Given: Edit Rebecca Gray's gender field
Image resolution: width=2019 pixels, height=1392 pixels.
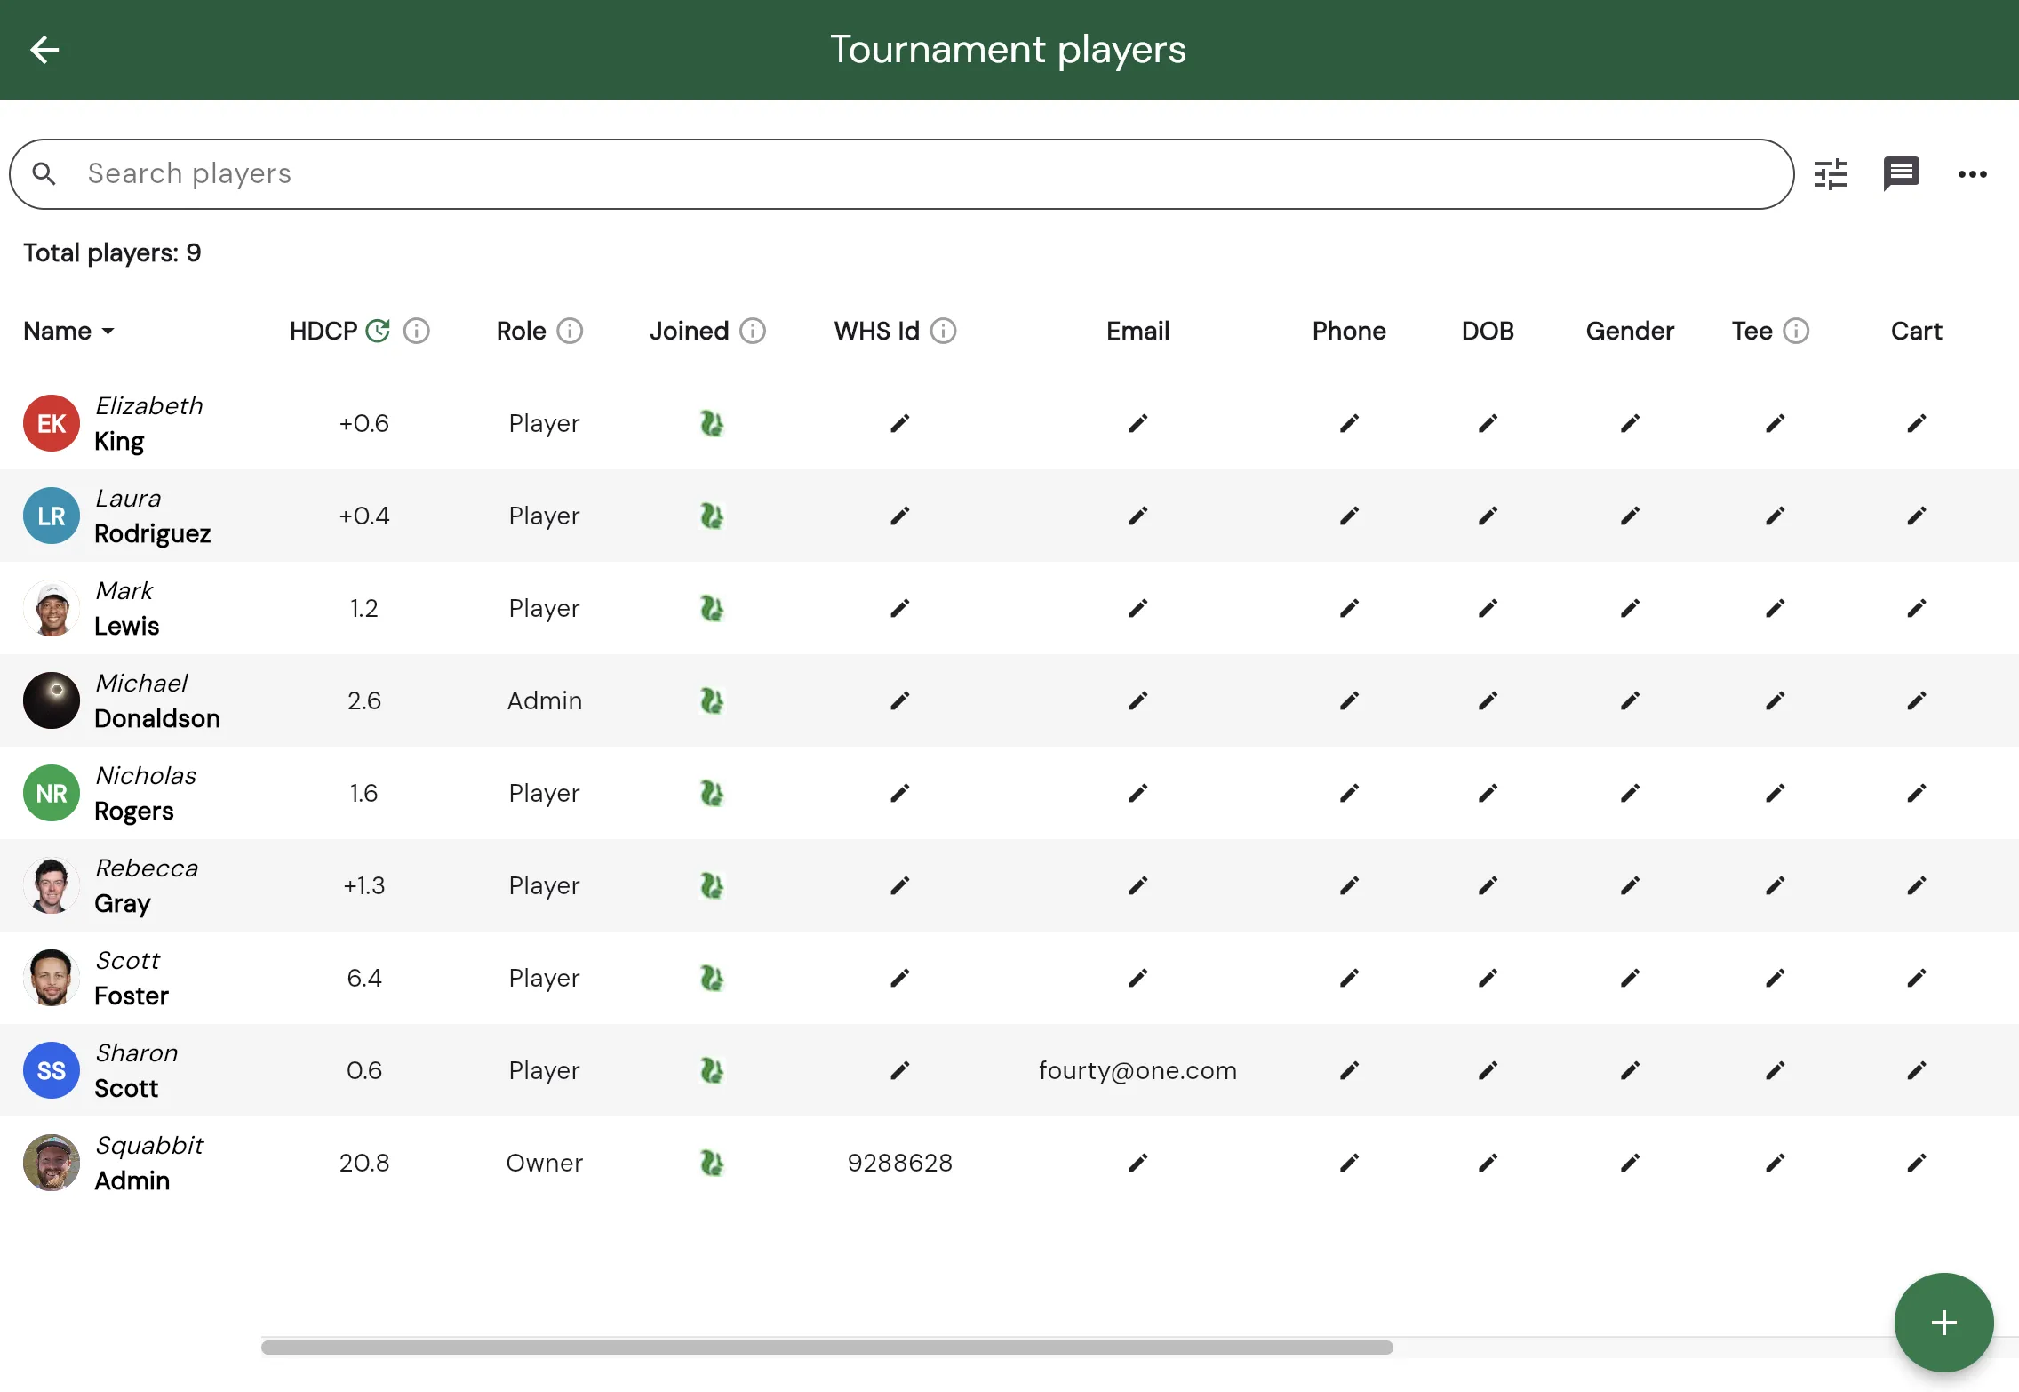Looking at the screenshot, I should pyautogui.click(x=1631, y=885).
